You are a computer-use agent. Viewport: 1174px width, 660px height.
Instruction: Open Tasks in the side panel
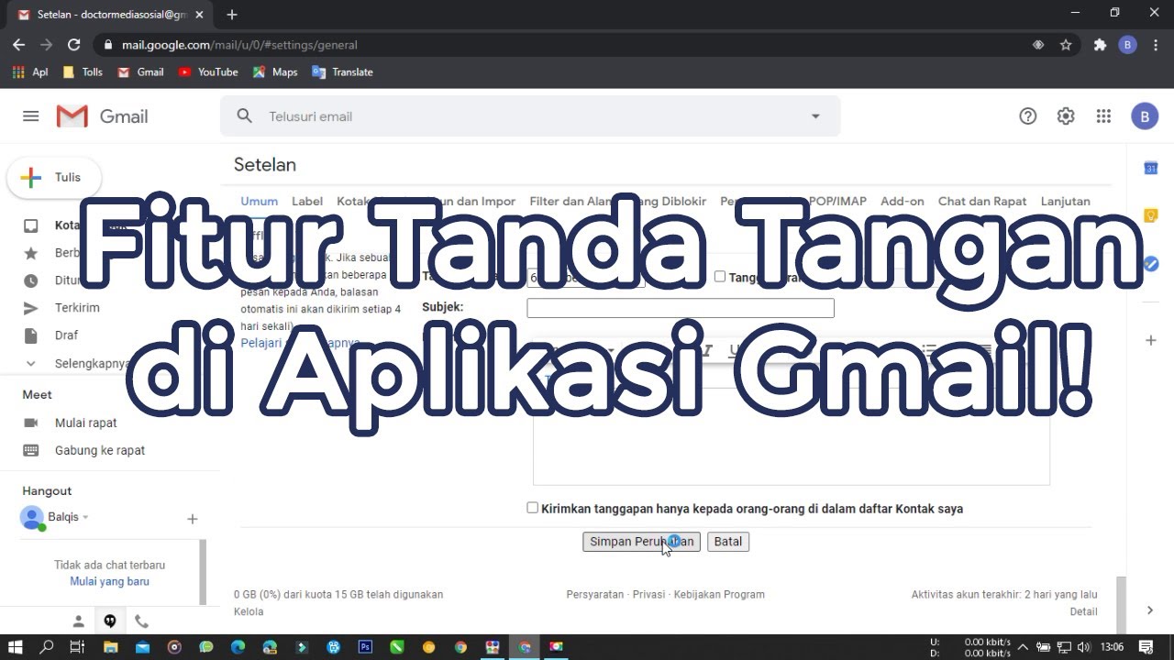[x=1150, y=263]
